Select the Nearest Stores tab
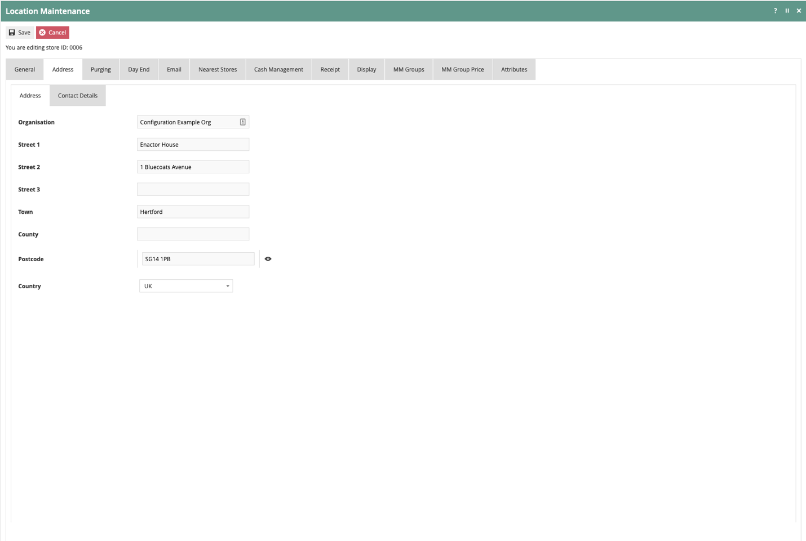This screenshot has width=806, height=541. pos(218,69)
